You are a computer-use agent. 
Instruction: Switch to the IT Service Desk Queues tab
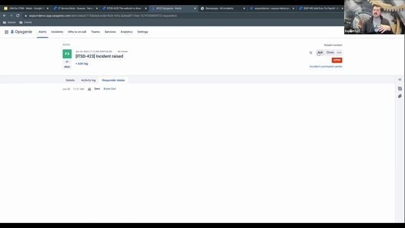tap(75, 8)
